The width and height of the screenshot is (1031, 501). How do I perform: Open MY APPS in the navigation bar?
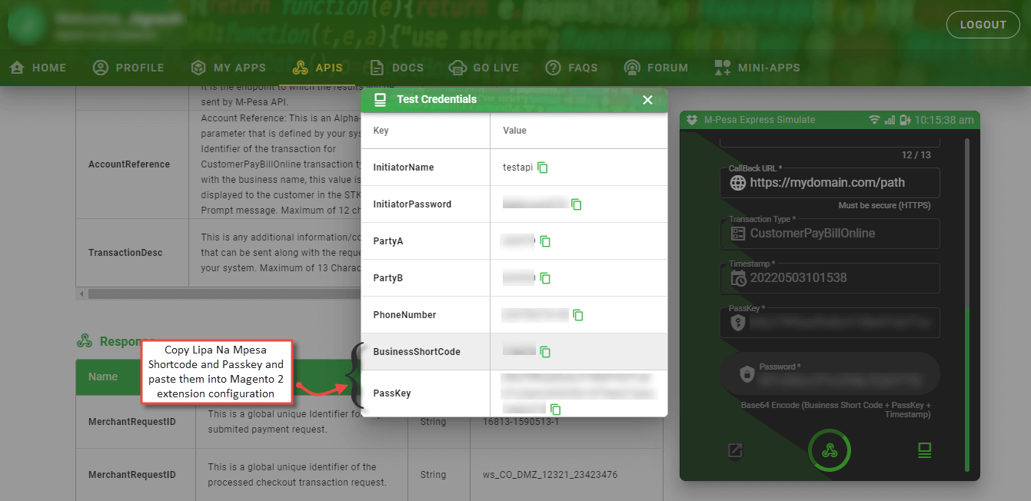(228, 68)
